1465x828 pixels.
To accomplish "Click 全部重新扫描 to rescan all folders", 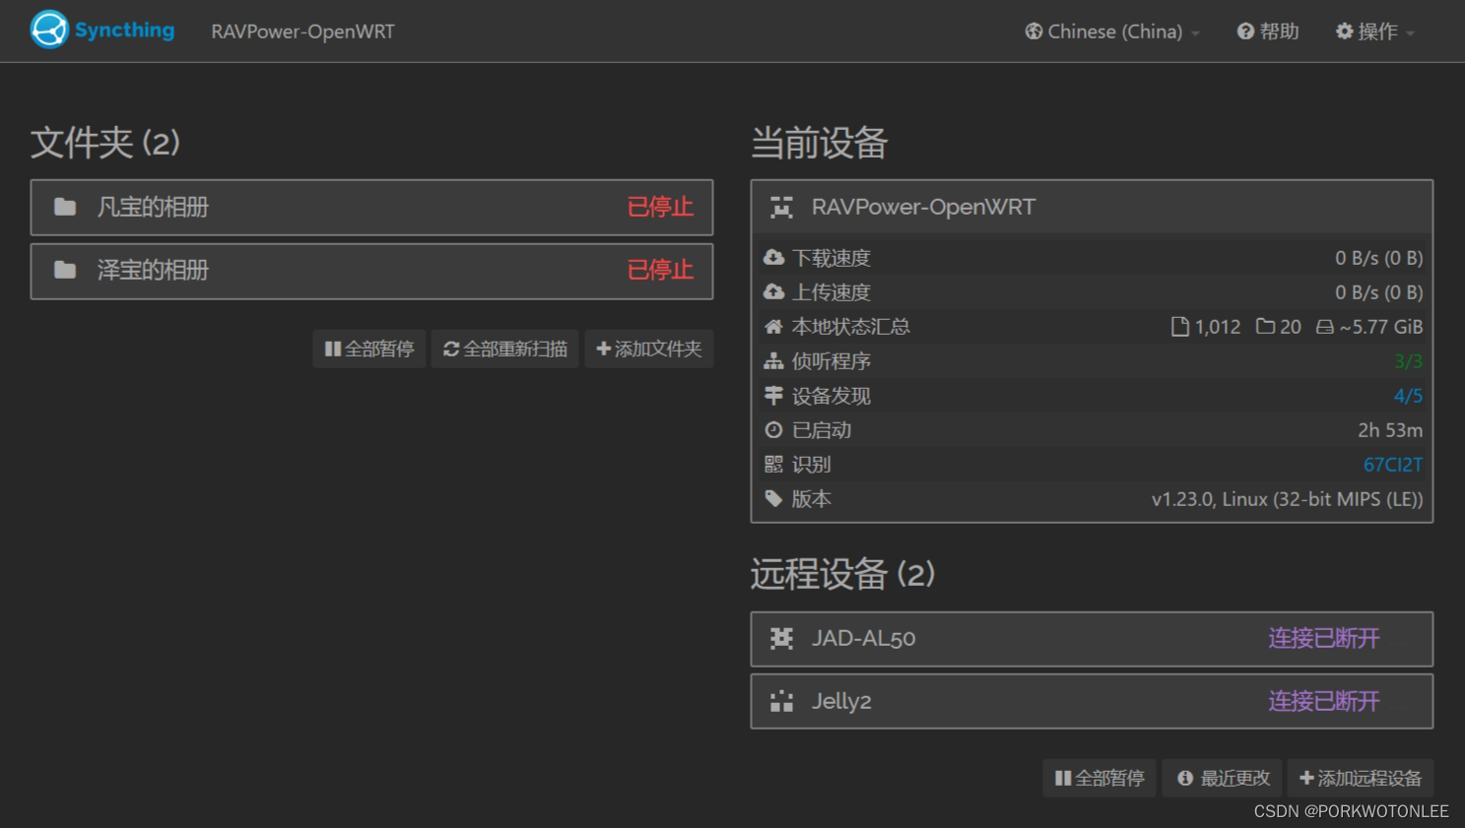I will click(504, 349).
